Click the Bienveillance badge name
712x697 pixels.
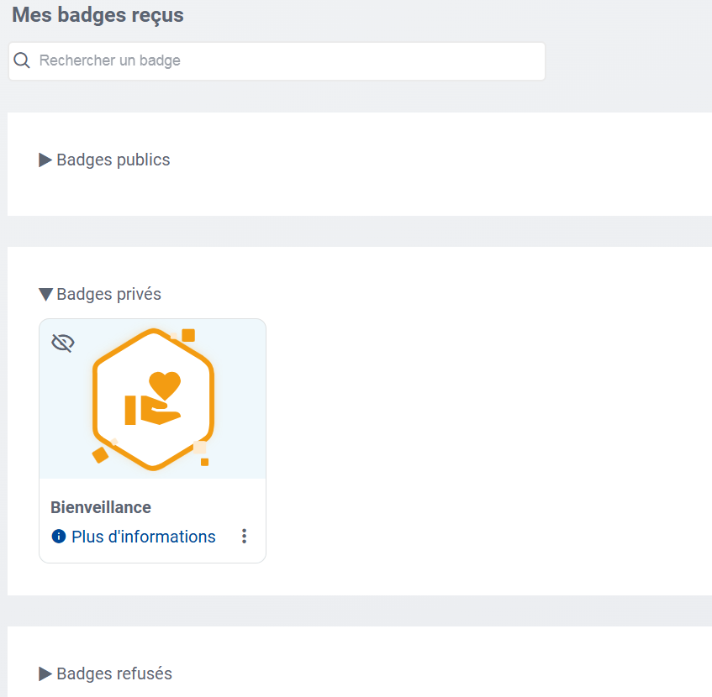click(x=101, y=507)
